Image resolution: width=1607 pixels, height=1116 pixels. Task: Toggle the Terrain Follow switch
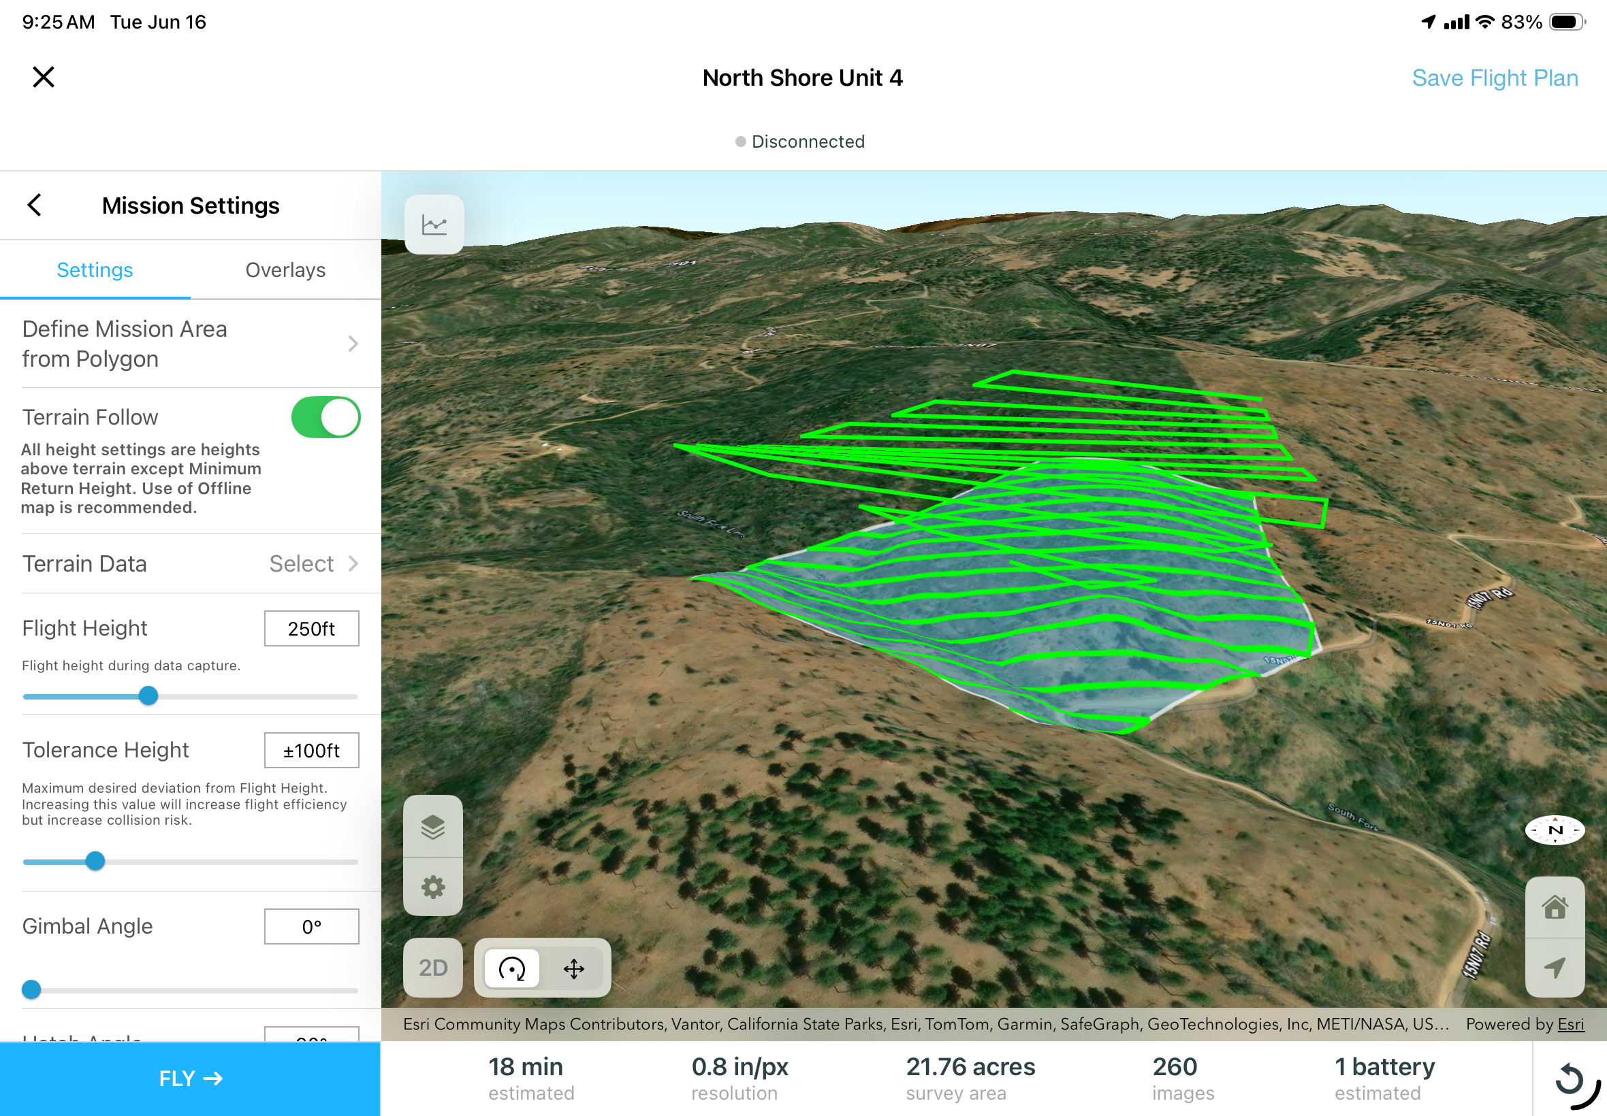tap(325, 417)
